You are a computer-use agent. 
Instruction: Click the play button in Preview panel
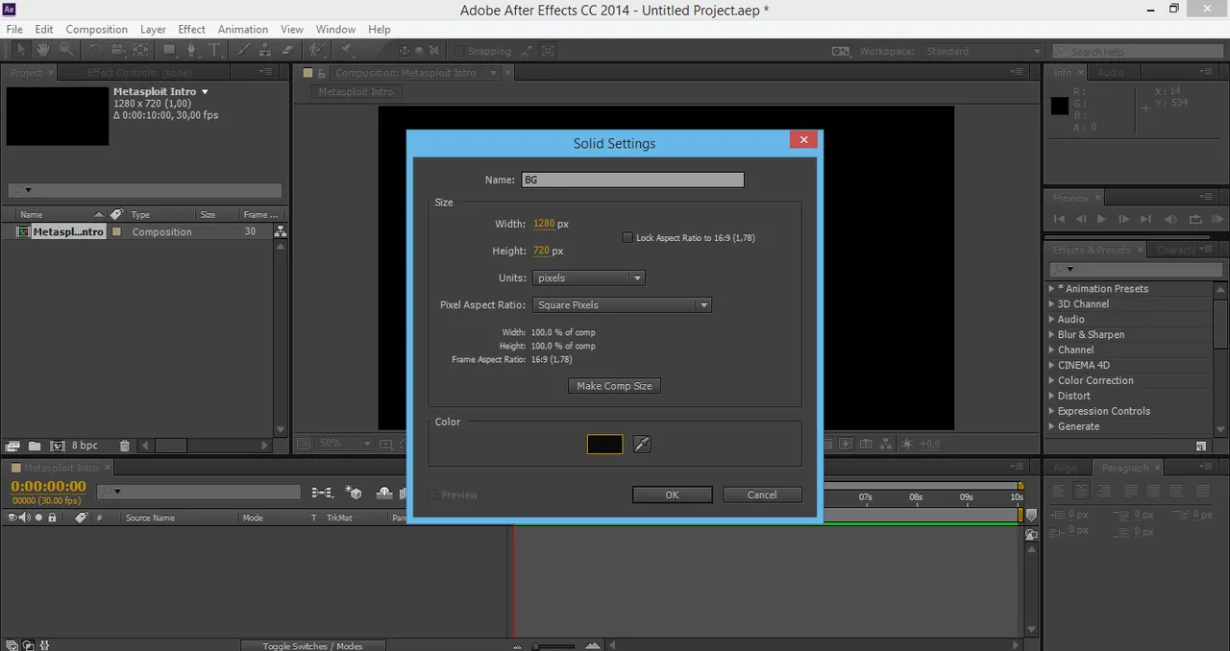[1101, 219]
